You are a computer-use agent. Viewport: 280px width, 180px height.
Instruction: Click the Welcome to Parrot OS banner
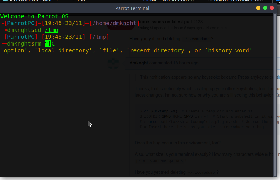[x=34, y=16]
